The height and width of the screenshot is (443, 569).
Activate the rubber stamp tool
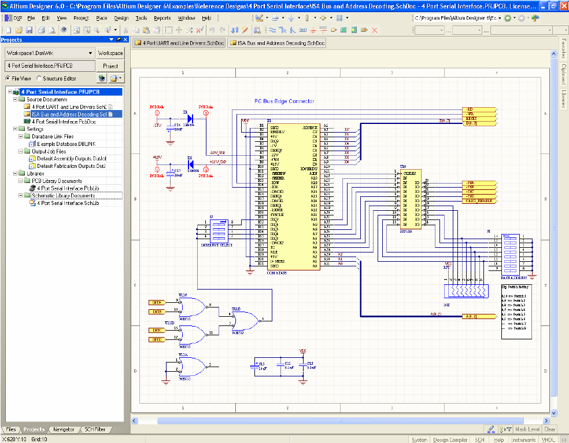click(x=156, y=30)
